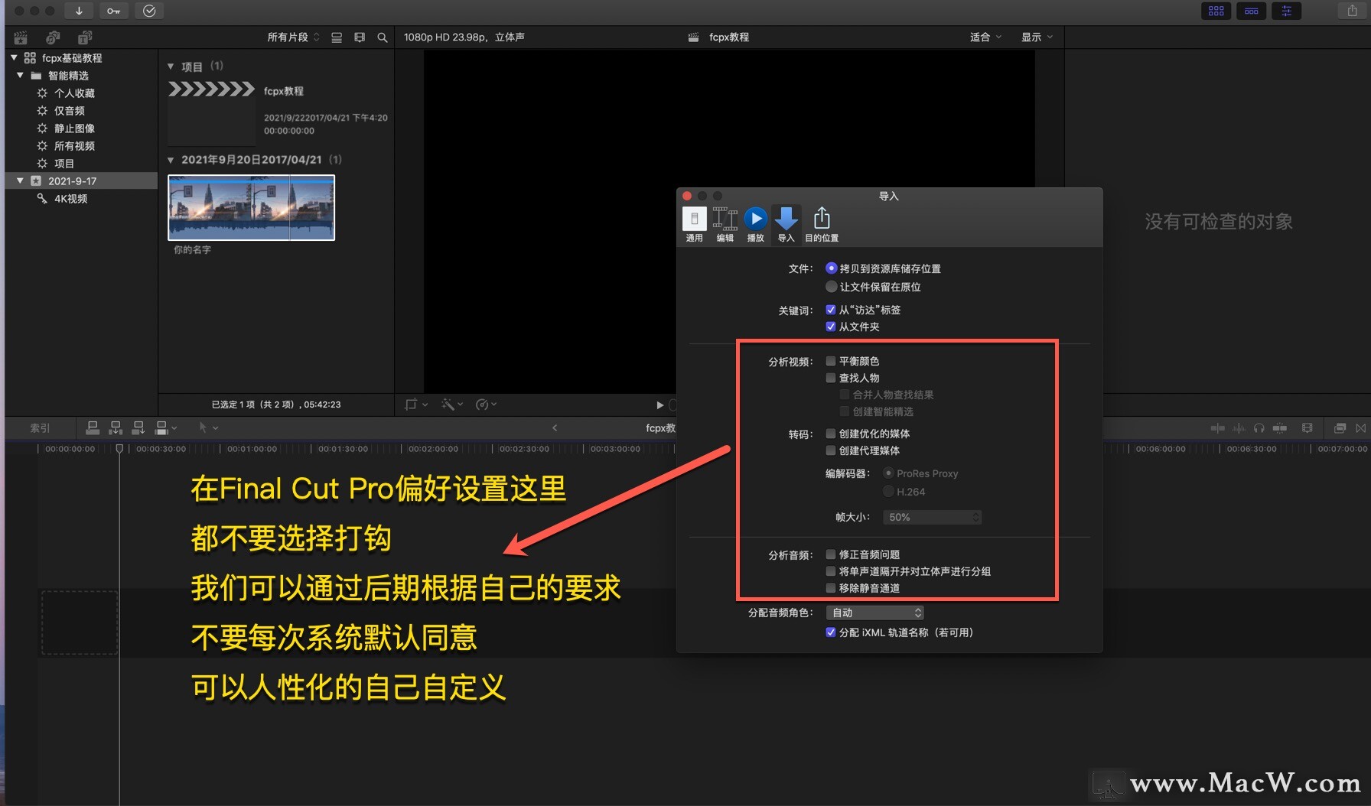Select leave files in place option
The height and width of the screenshot is (806, 1371).
832,287
